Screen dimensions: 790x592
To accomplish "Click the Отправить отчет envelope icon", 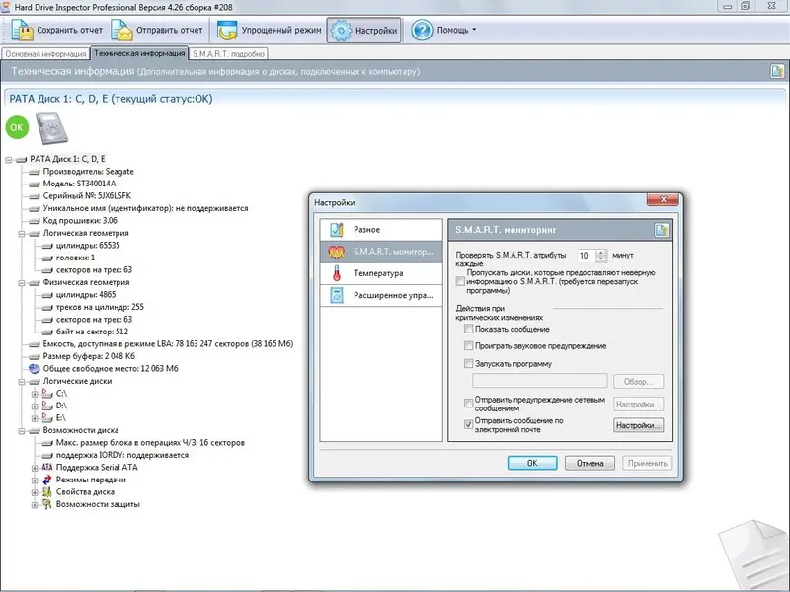I will pos(121,31).
